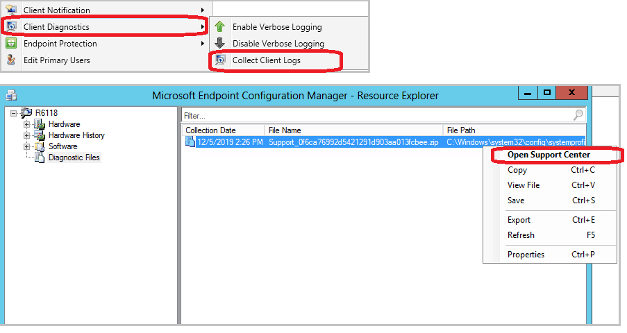Choose Save from the context menu
The width and height of the screenshot is (627, 333).
(x=550, y=200)
